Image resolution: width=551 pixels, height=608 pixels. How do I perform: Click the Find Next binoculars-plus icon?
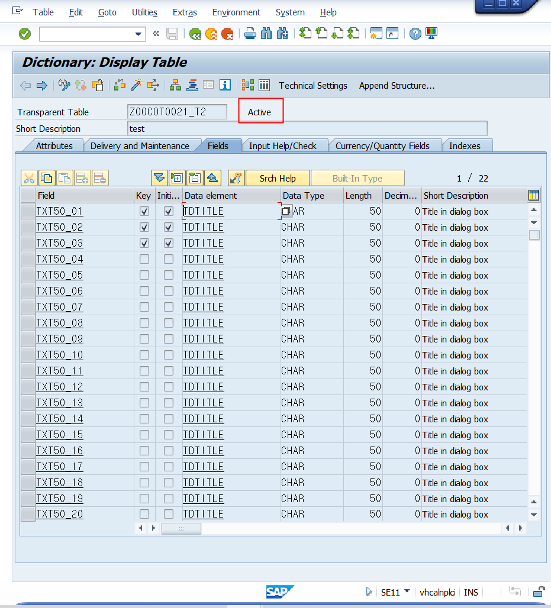(x=282, y=34)
